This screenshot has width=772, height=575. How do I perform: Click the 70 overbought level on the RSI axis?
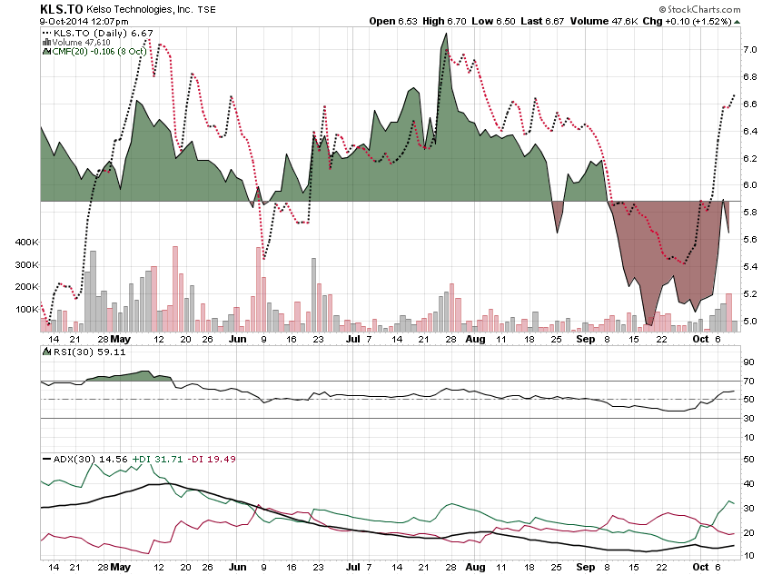tap(748, 381)
